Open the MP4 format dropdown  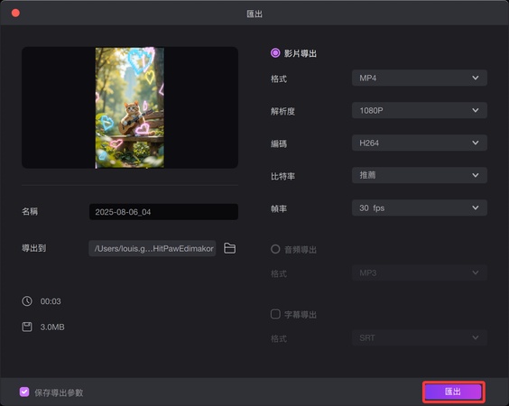pos(420,78)
